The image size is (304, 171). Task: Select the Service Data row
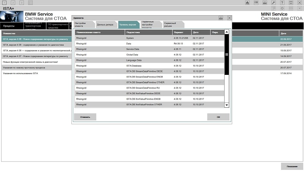point(149,49)
